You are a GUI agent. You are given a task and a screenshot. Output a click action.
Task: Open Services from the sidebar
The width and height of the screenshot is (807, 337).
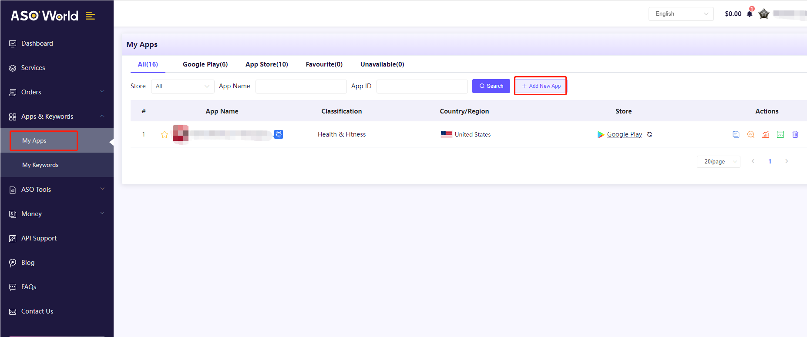33,68
